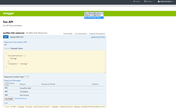Click Expand Operations link
Screen dimensions: 176x109
click(97, 34)
